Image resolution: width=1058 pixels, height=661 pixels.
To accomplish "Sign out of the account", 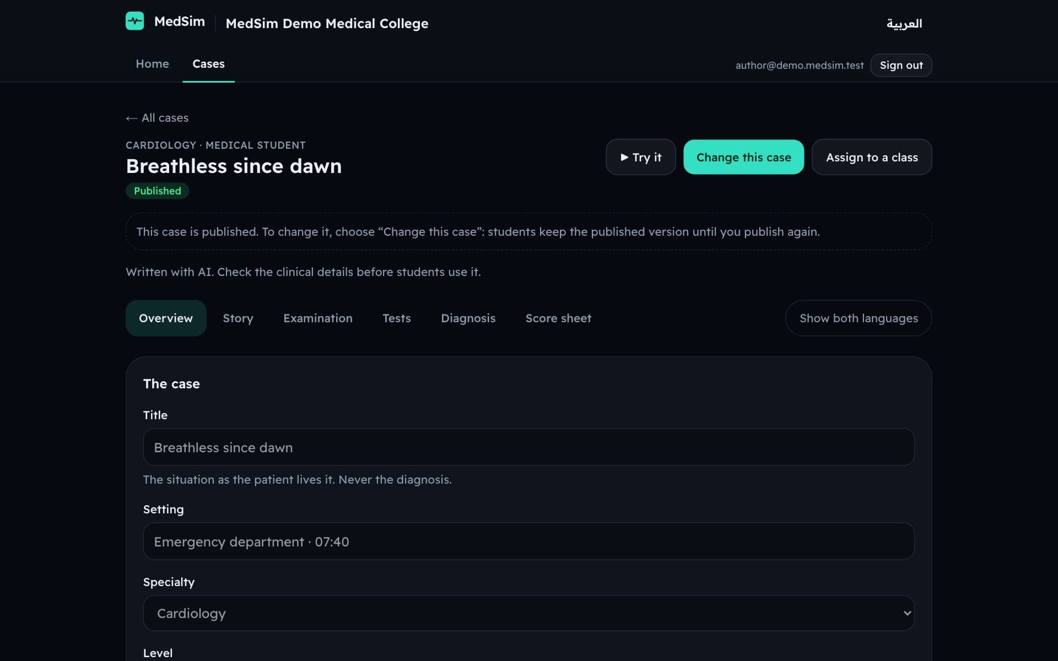I will pyautogui.click(x=901, y=65).
